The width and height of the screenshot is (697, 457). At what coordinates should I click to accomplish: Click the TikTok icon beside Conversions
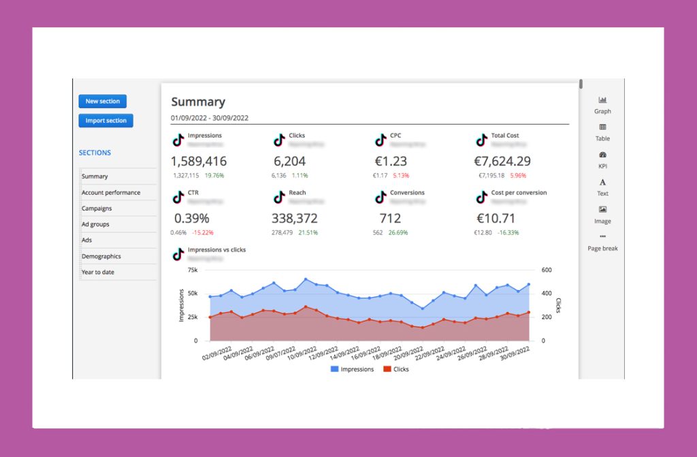pyautogui.click(x=380, y=197)
